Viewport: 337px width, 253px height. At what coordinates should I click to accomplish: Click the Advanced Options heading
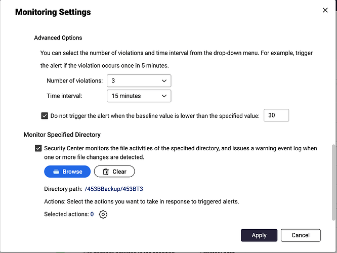click(58, 38)
